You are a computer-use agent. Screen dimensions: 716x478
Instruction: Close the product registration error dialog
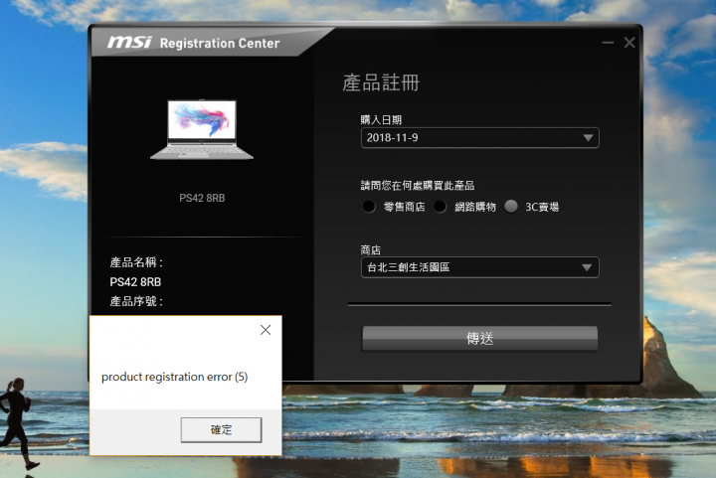[266, 330]
